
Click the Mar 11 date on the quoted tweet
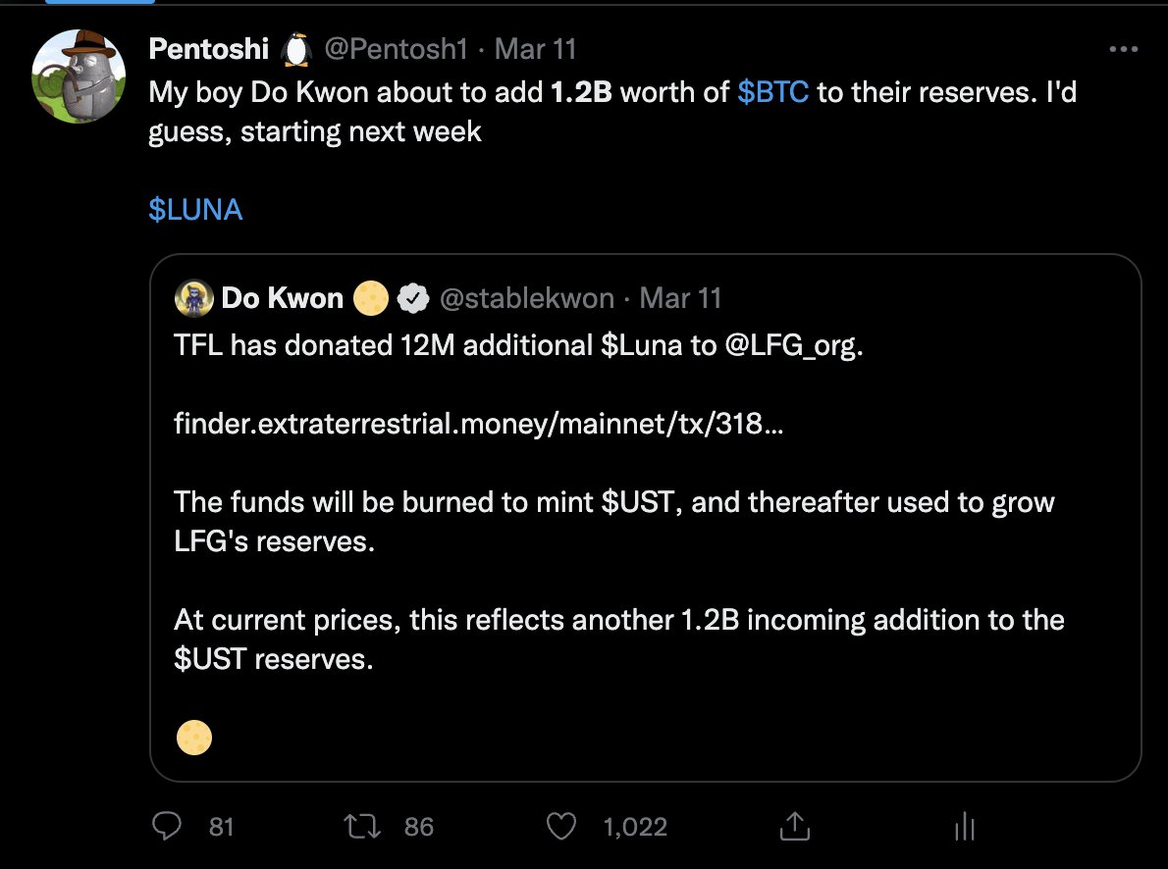click(x=680, y=298)
